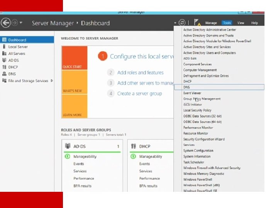The height and width of the screenshot is (208, 278).
Task: Open the Help menu
Action: tap(254, 23)
